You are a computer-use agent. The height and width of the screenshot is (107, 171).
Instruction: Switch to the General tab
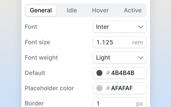[x=41, y=10]
